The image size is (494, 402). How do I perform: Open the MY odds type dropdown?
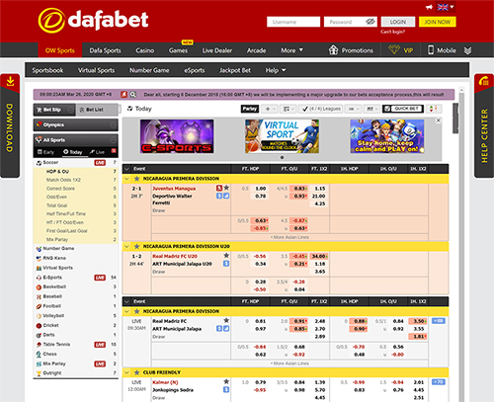[x=371, y=109]
